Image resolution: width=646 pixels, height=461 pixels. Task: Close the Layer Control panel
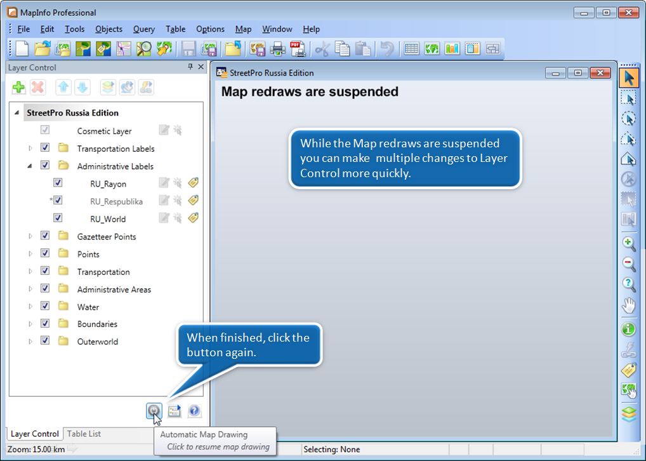[x=201, y=67]
